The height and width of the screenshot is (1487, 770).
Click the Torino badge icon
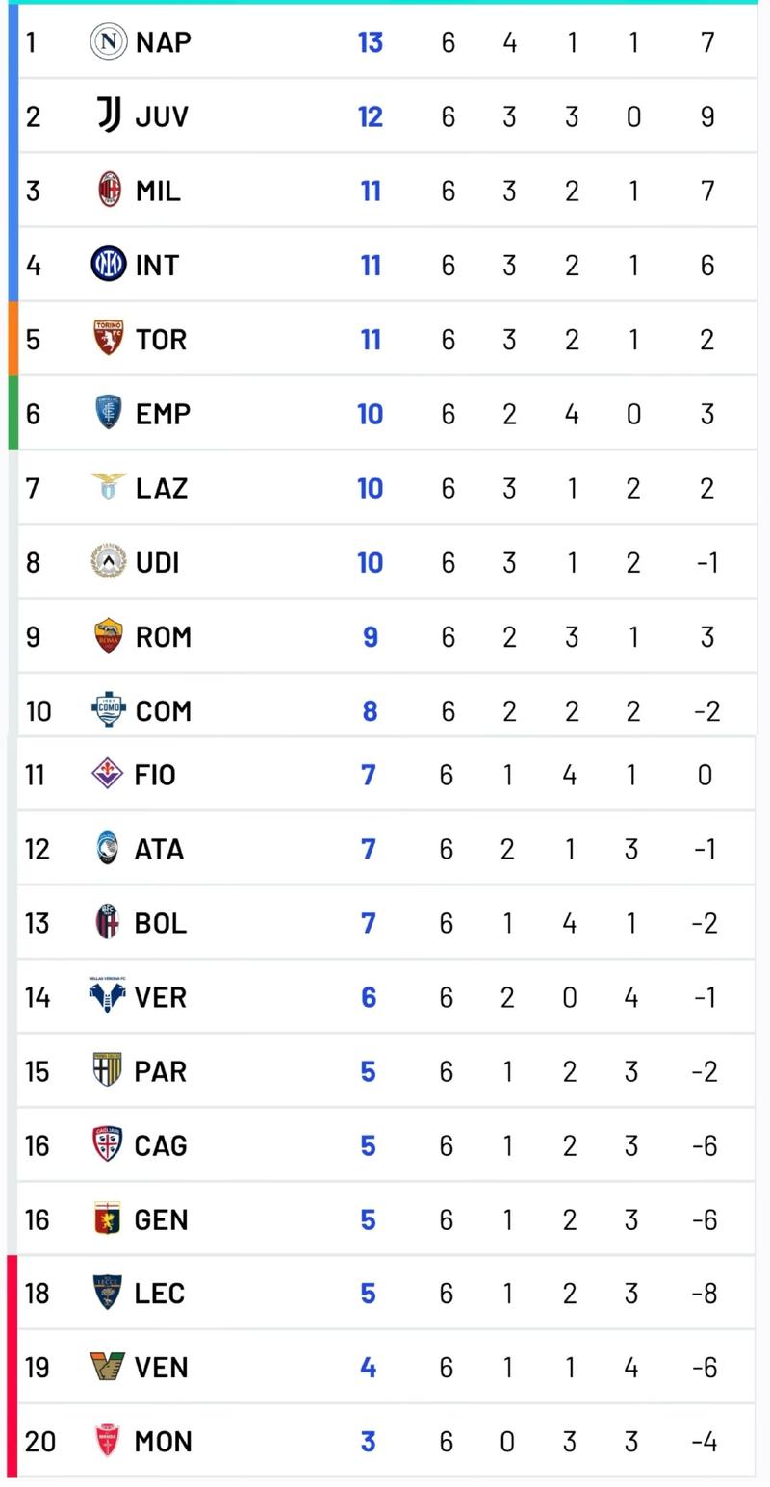(108, 338)
